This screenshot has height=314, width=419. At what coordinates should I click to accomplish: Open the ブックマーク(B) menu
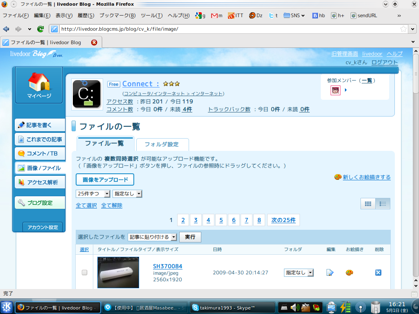pyautogui.click(x=117, y=16)
